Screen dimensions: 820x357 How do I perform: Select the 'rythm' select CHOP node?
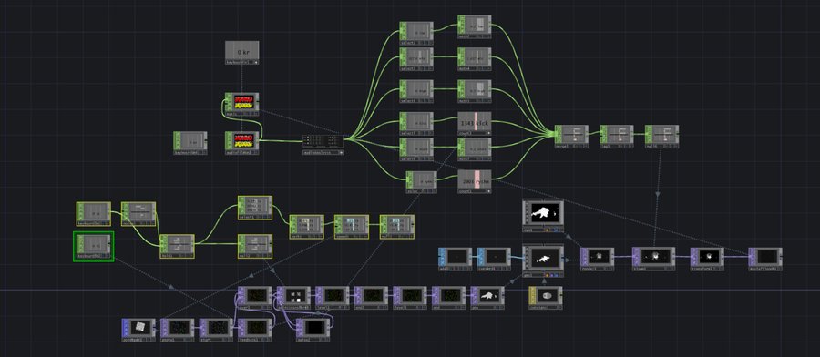(422, 183)
